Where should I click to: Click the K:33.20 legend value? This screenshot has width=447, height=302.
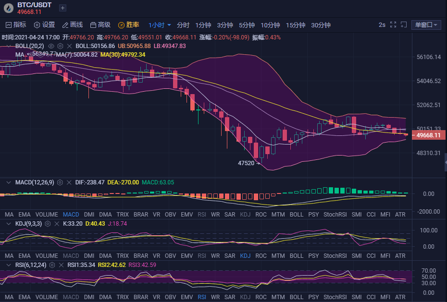[x=73, y=224]
